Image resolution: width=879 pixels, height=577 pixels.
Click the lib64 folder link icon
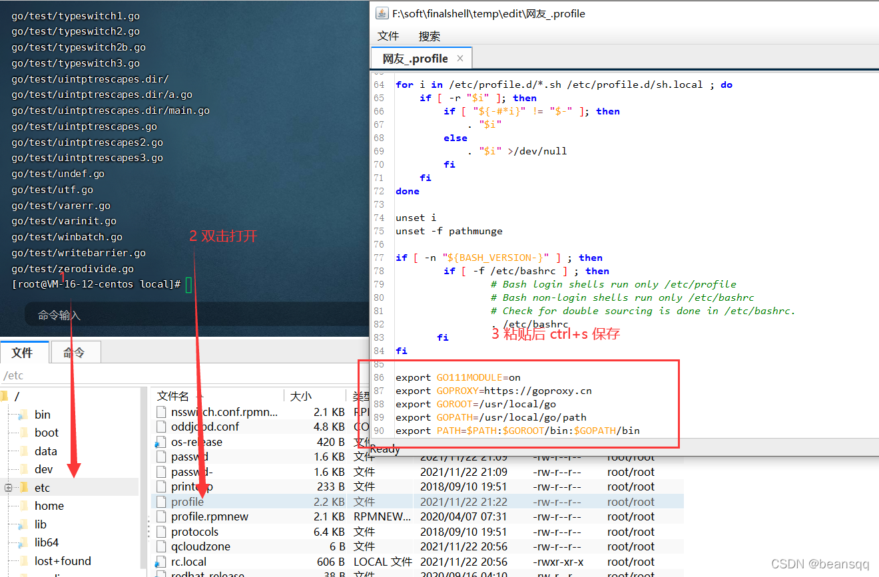click(x=23, y=542)
